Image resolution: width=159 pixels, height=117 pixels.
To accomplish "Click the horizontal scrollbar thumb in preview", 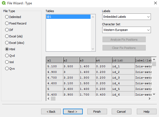I will pyautogui.click(x=53, y=98).
